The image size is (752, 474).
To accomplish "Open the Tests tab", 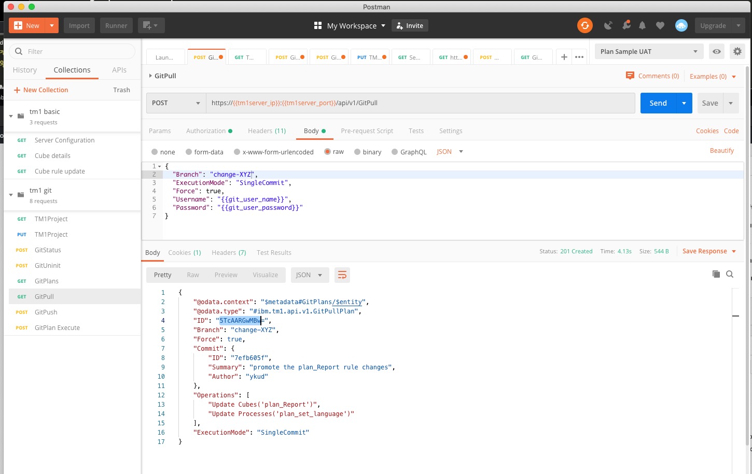I will click(x=416, y=131).
